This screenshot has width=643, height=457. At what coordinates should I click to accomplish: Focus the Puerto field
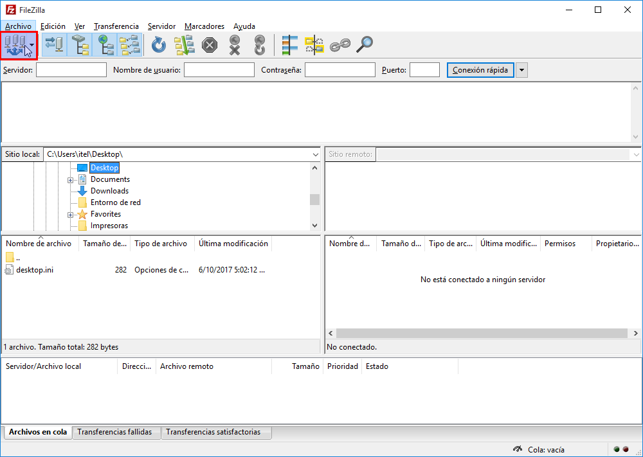coord(424,70)
